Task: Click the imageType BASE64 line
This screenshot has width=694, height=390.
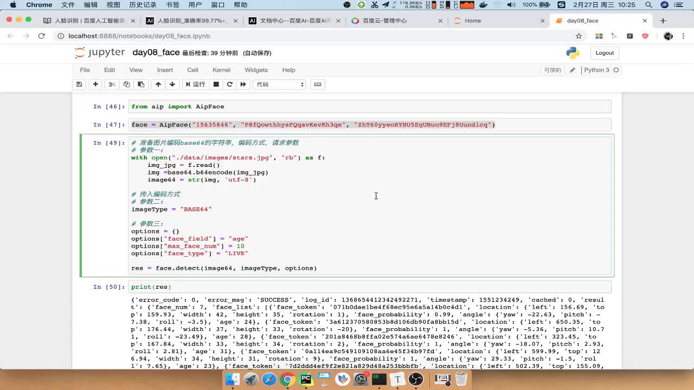Action: tap(171, 209)
